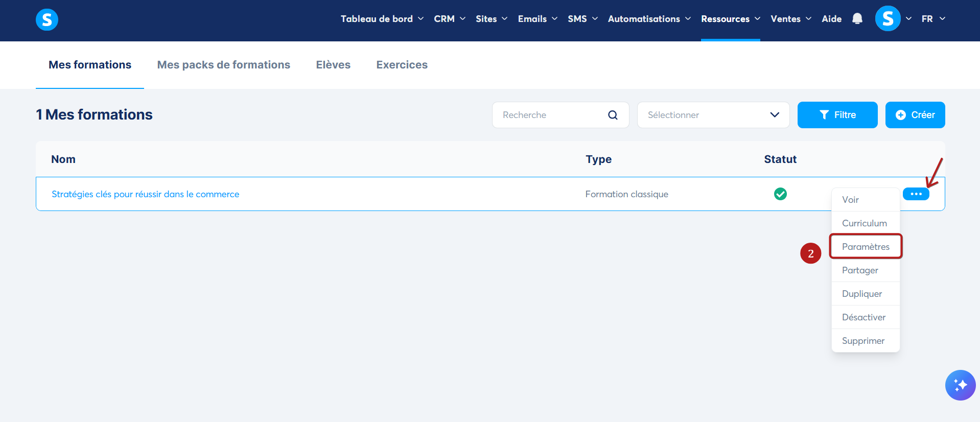Viewport: 980px width, 422px height.
Task: Click the green active status checkmark
Action: (780, 194)
